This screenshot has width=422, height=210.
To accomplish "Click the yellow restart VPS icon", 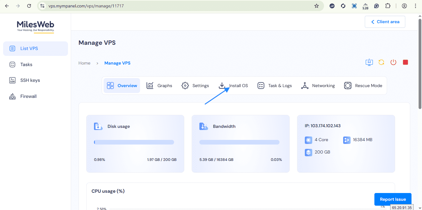I will coord(381,62).
